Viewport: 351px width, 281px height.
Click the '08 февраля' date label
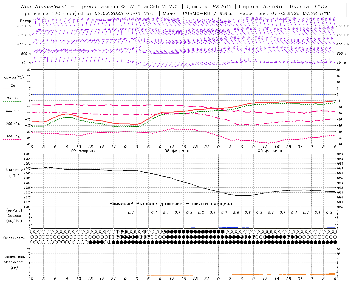(177, 151)
